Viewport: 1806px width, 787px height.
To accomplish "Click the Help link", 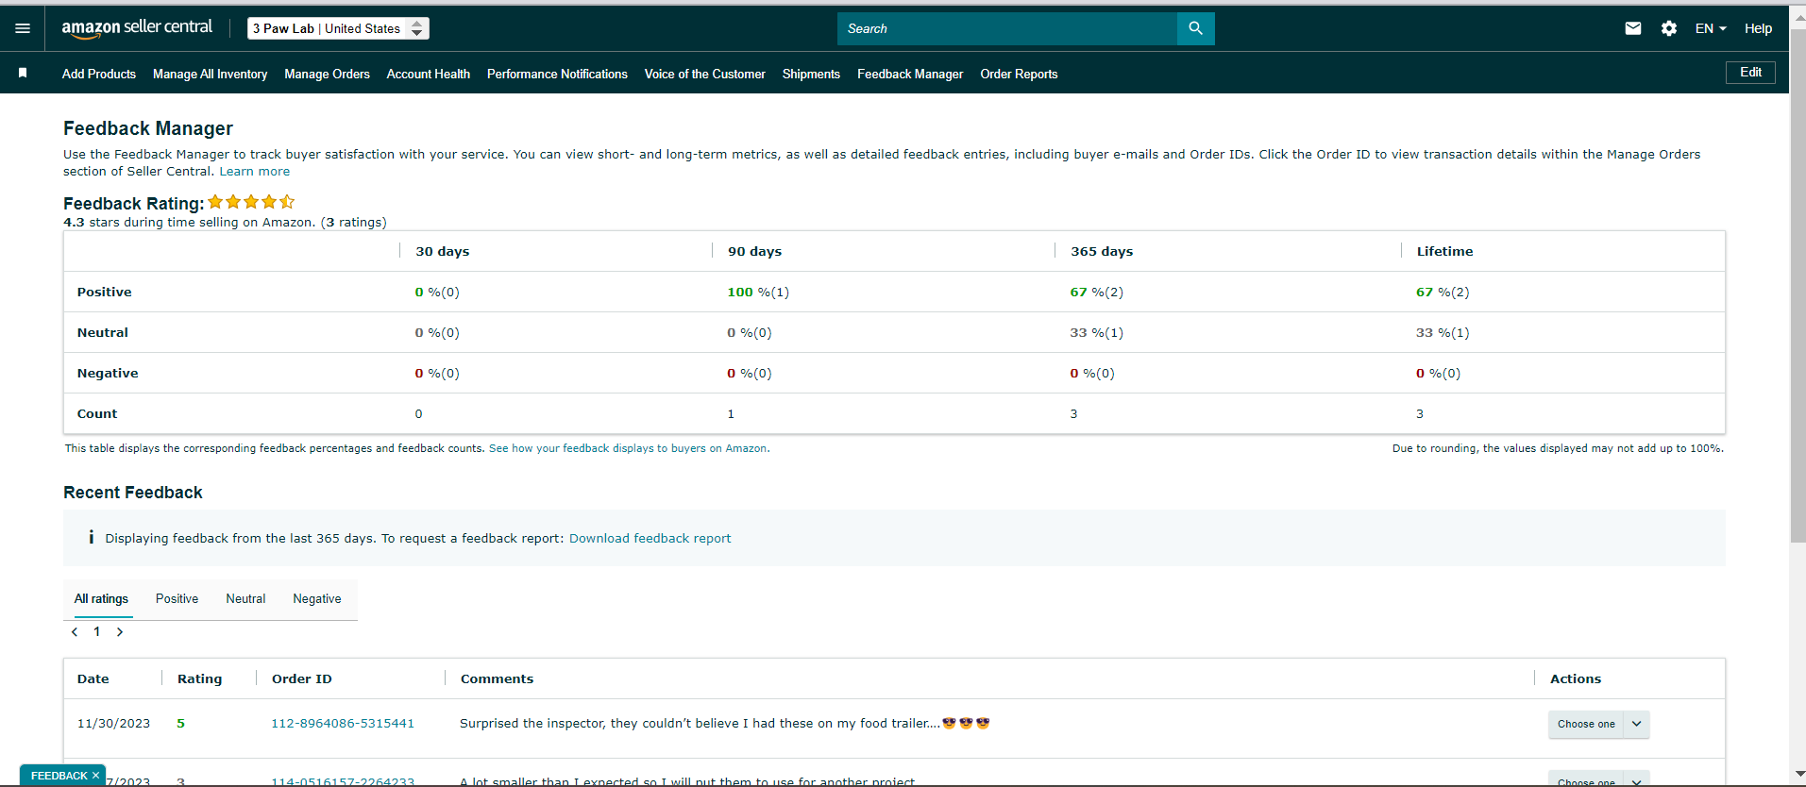I will click(x=1758, y=28).
